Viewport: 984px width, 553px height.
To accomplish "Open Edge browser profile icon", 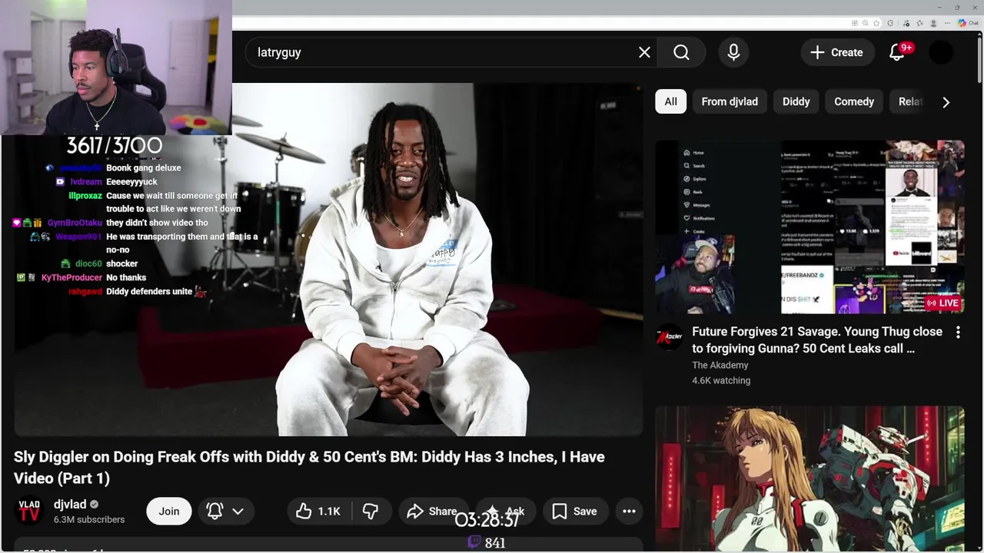I will 933,23.
